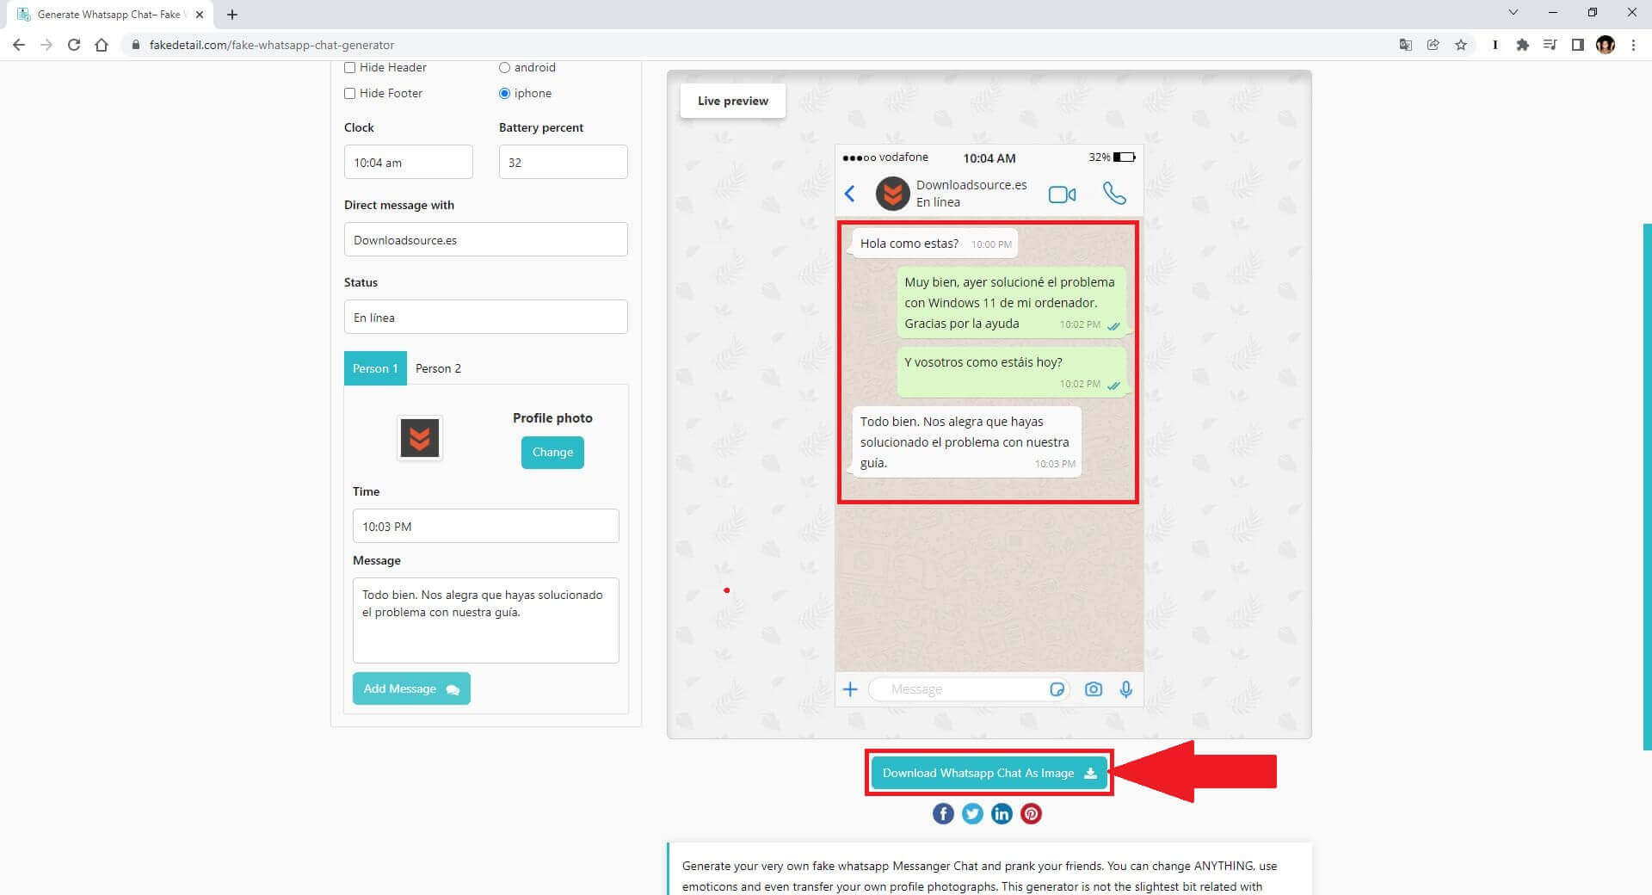
Task: Reload the page with browser refresh
Action: click(x=74, y=45)
